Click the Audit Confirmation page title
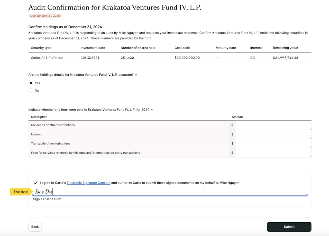 pos(115,7)
